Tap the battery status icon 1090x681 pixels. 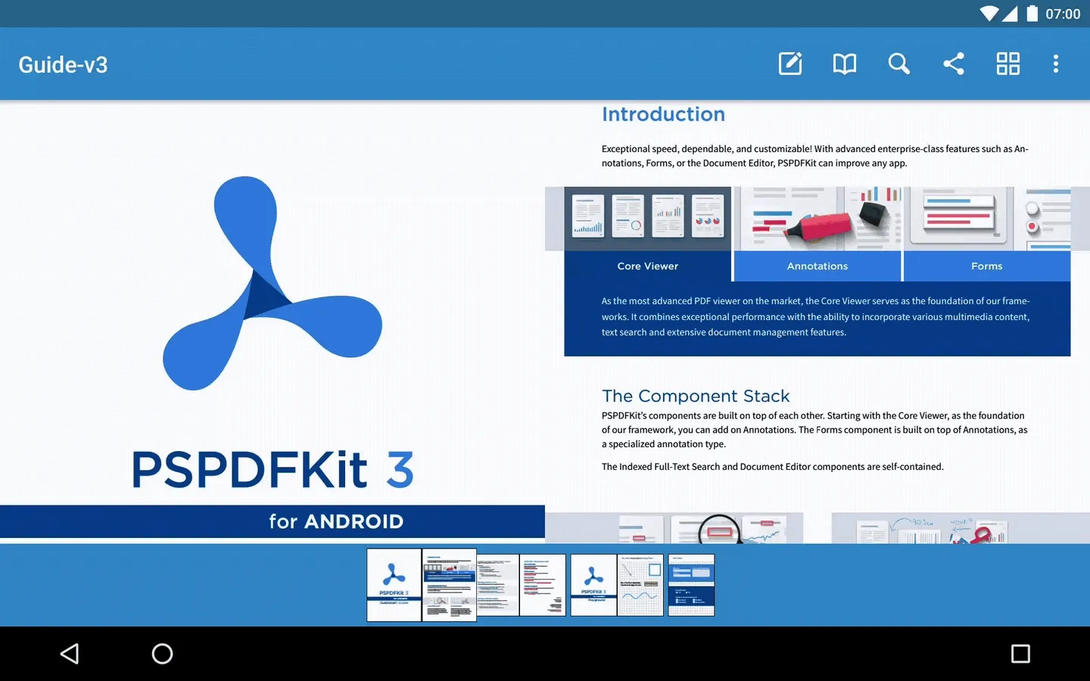(1032, 14)
